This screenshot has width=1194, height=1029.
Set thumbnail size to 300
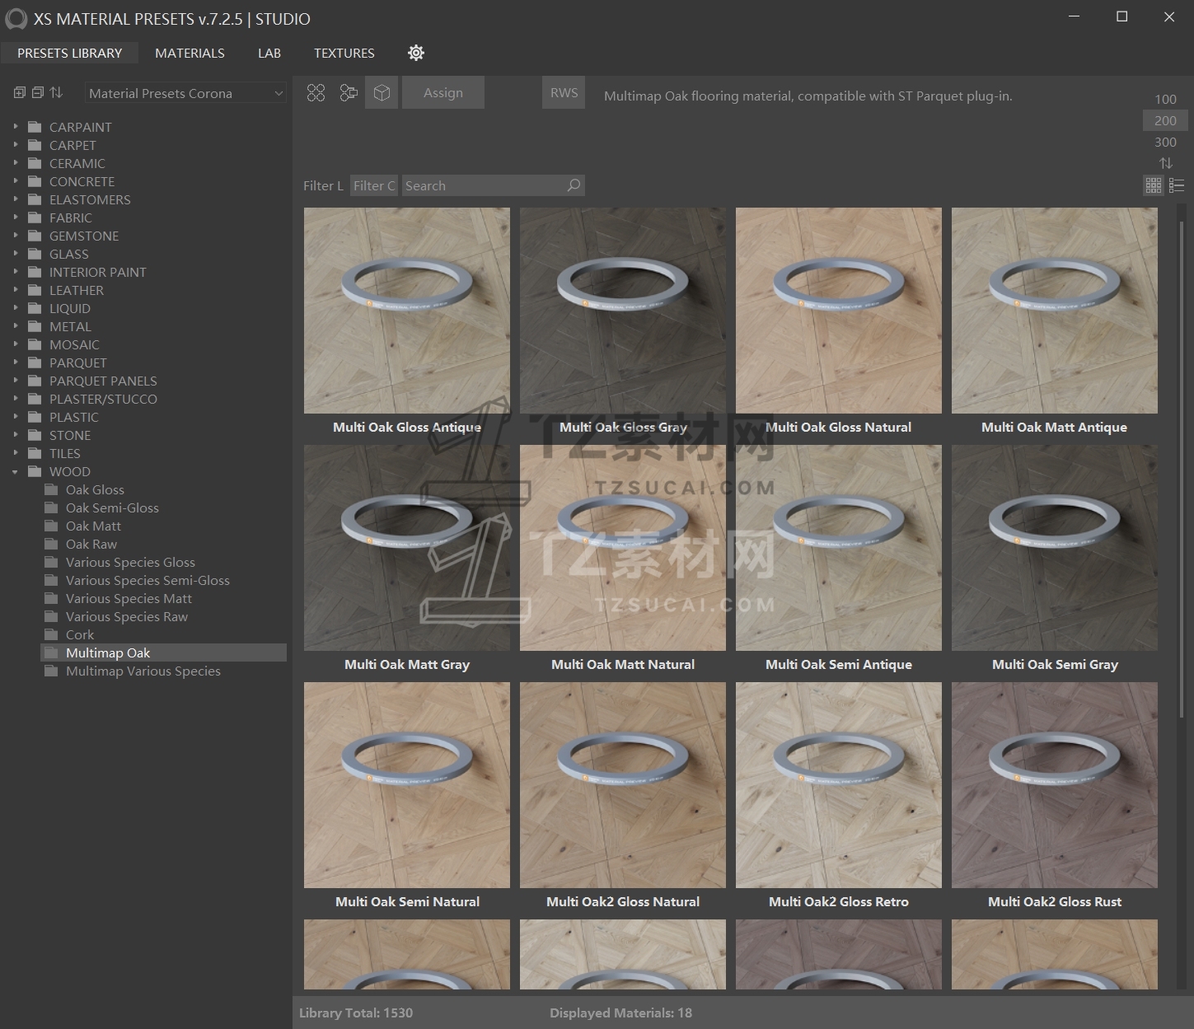[x=1165, y=142]
